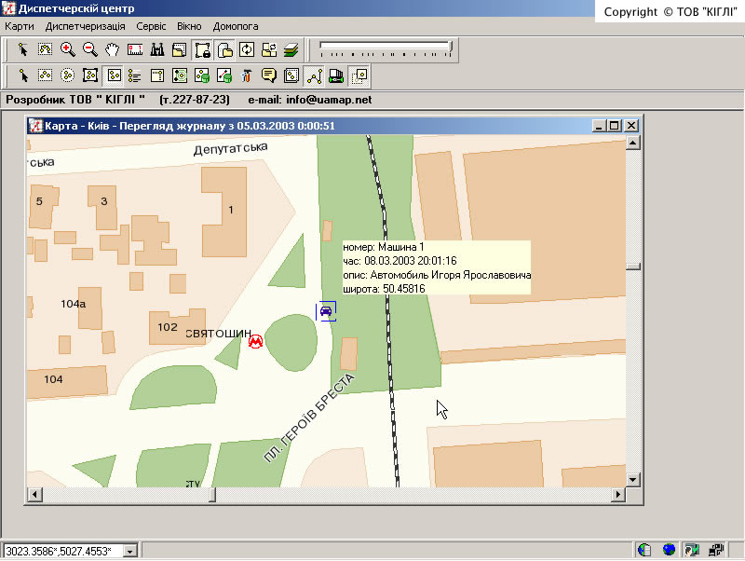Select the pointer tool in second toolbar

pos(22,75)
